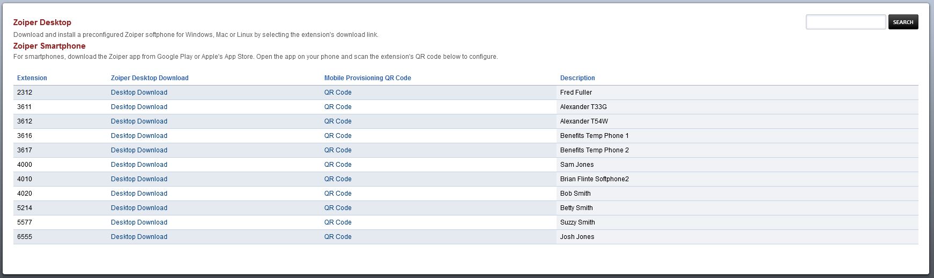Click the Zoiper Smartphone heading

[x=49, y=46]
